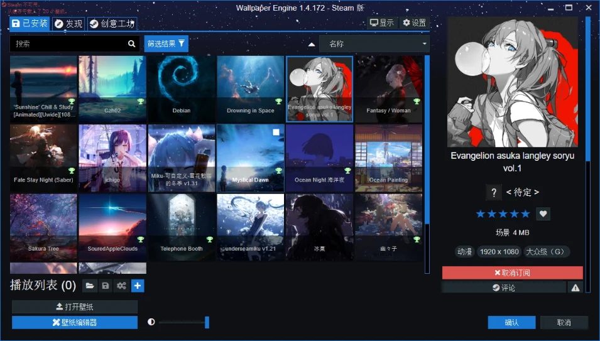This screenshot has height=341, width=600.
Task: Click the large Evangelion preview image
Action: pyautogui.click(x=513, y=82)
